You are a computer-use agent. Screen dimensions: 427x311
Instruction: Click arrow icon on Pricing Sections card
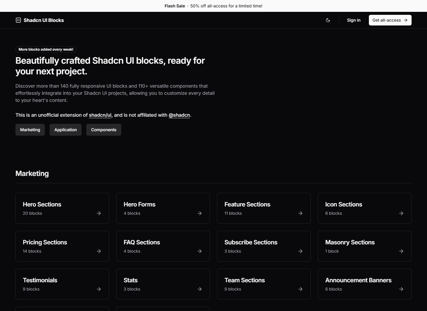[x=99, y=251]
